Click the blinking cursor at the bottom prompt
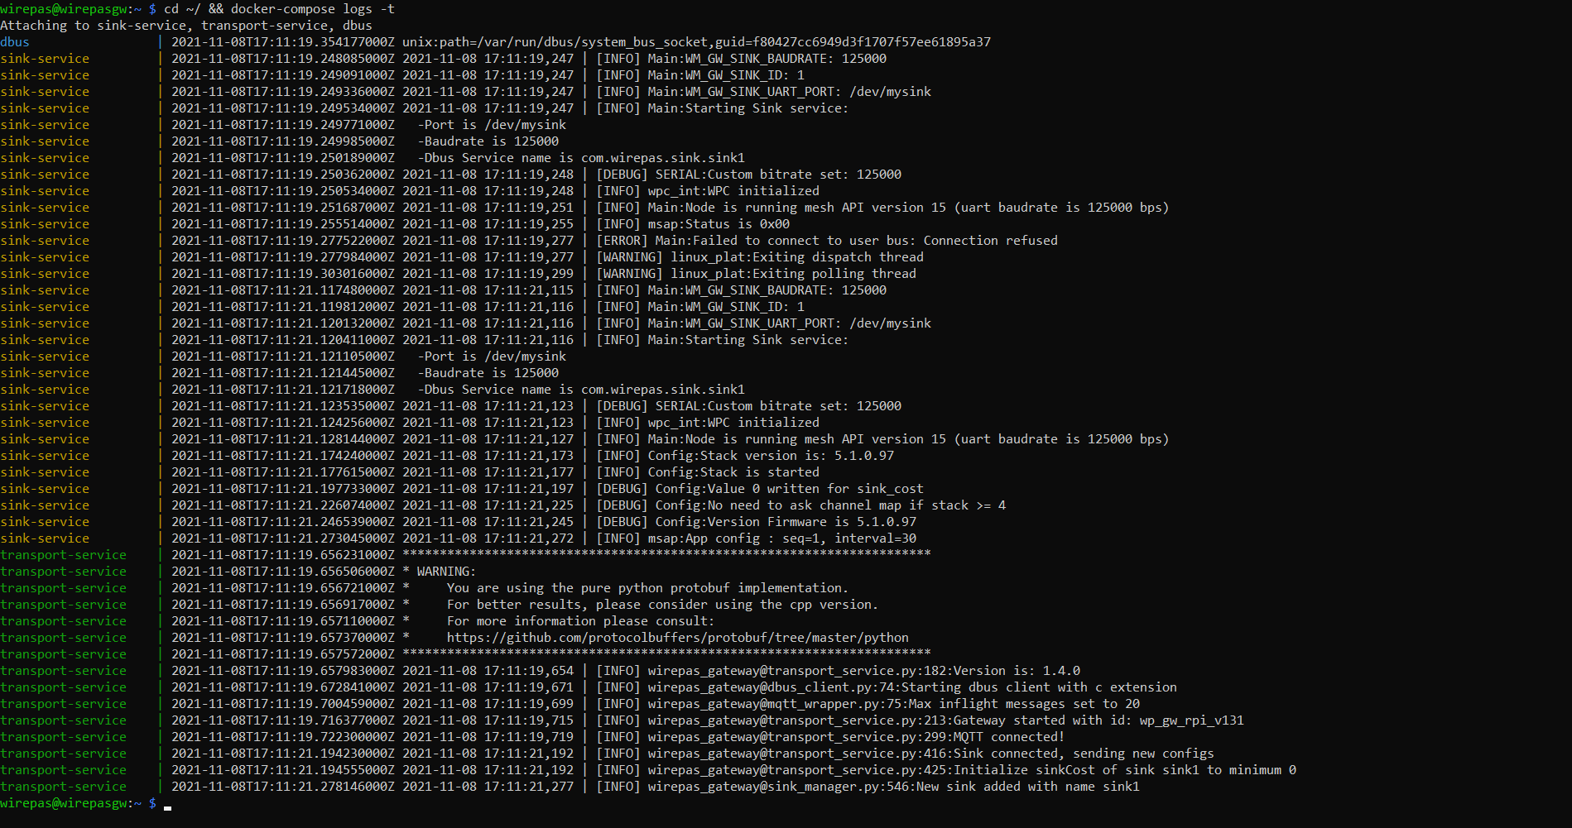The image size is (1572, 828). coord(167,804)
